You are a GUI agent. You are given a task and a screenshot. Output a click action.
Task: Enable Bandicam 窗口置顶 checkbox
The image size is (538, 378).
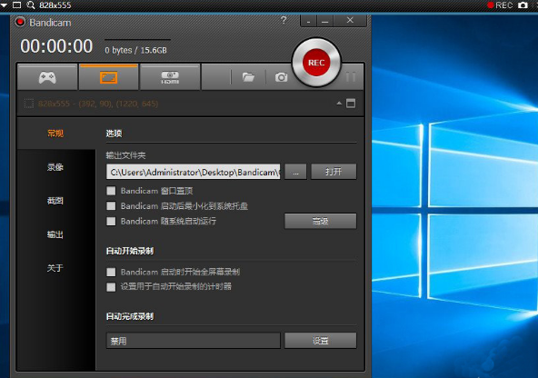point(111,191)
